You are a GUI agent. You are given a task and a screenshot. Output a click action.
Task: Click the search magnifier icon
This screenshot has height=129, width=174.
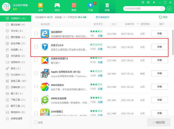click(x=162, y=8)
